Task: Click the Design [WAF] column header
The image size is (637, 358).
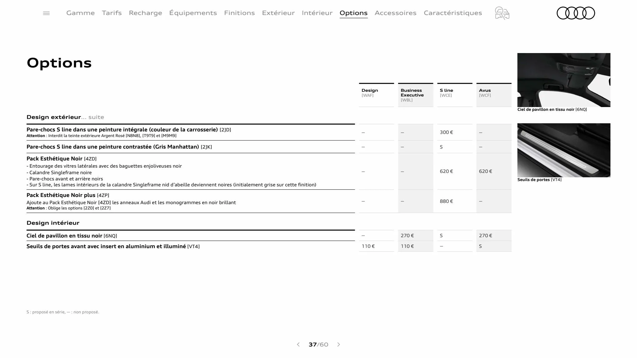Action: click(377, 95)
